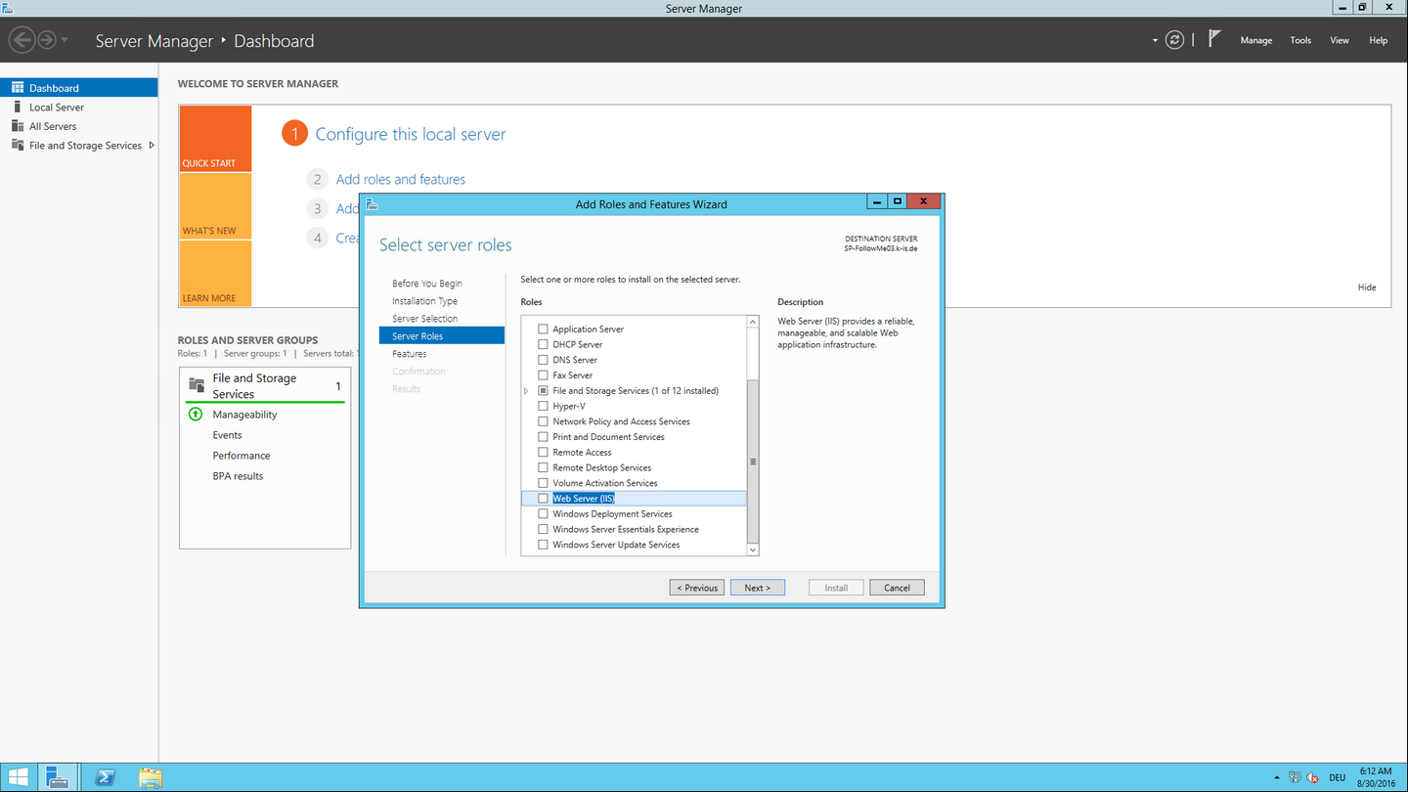Open the View menu
Screen dimensions: 1408x792
pyautogui.click(x=1340, y=40)
